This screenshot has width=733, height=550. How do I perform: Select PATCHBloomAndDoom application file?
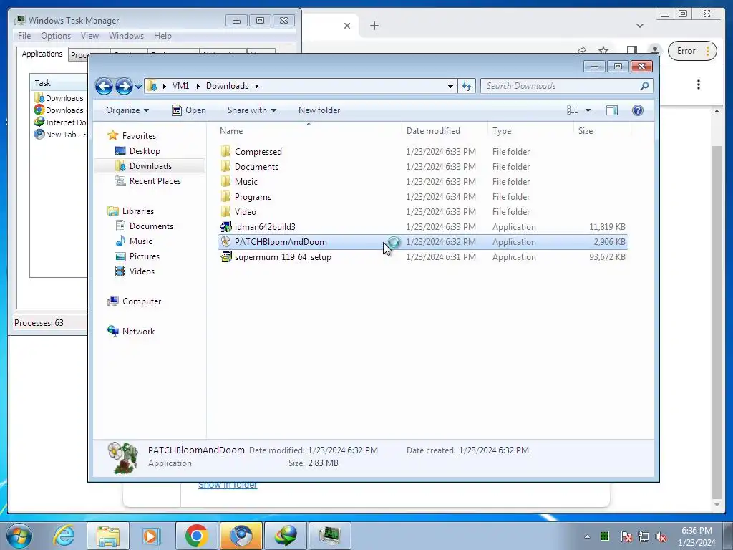422,242
